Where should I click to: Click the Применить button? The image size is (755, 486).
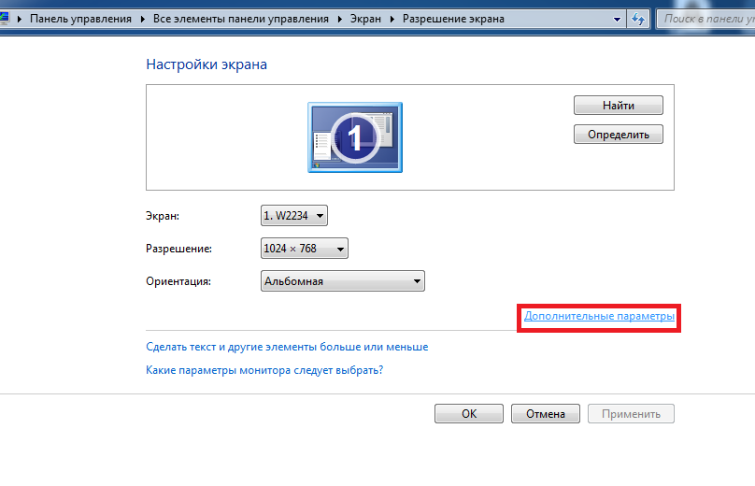click(631, 414)
